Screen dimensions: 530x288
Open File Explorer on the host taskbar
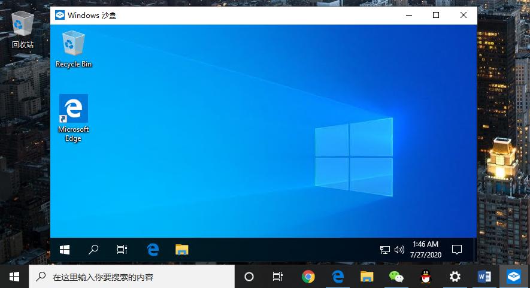click(x=367, y=277)
